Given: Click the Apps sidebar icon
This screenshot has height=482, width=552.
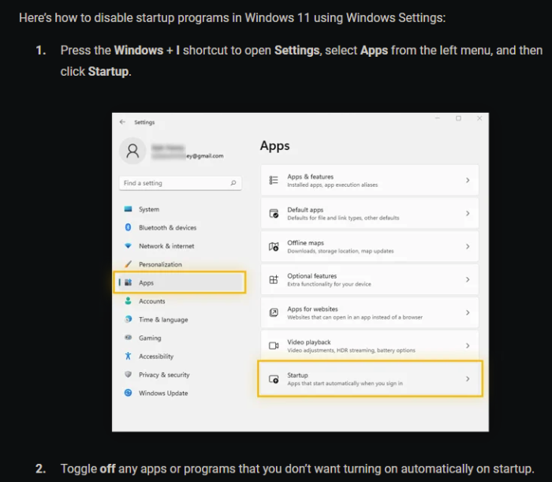Looking at the screenshot, I should pyautogui.click(x=128, y=282).
